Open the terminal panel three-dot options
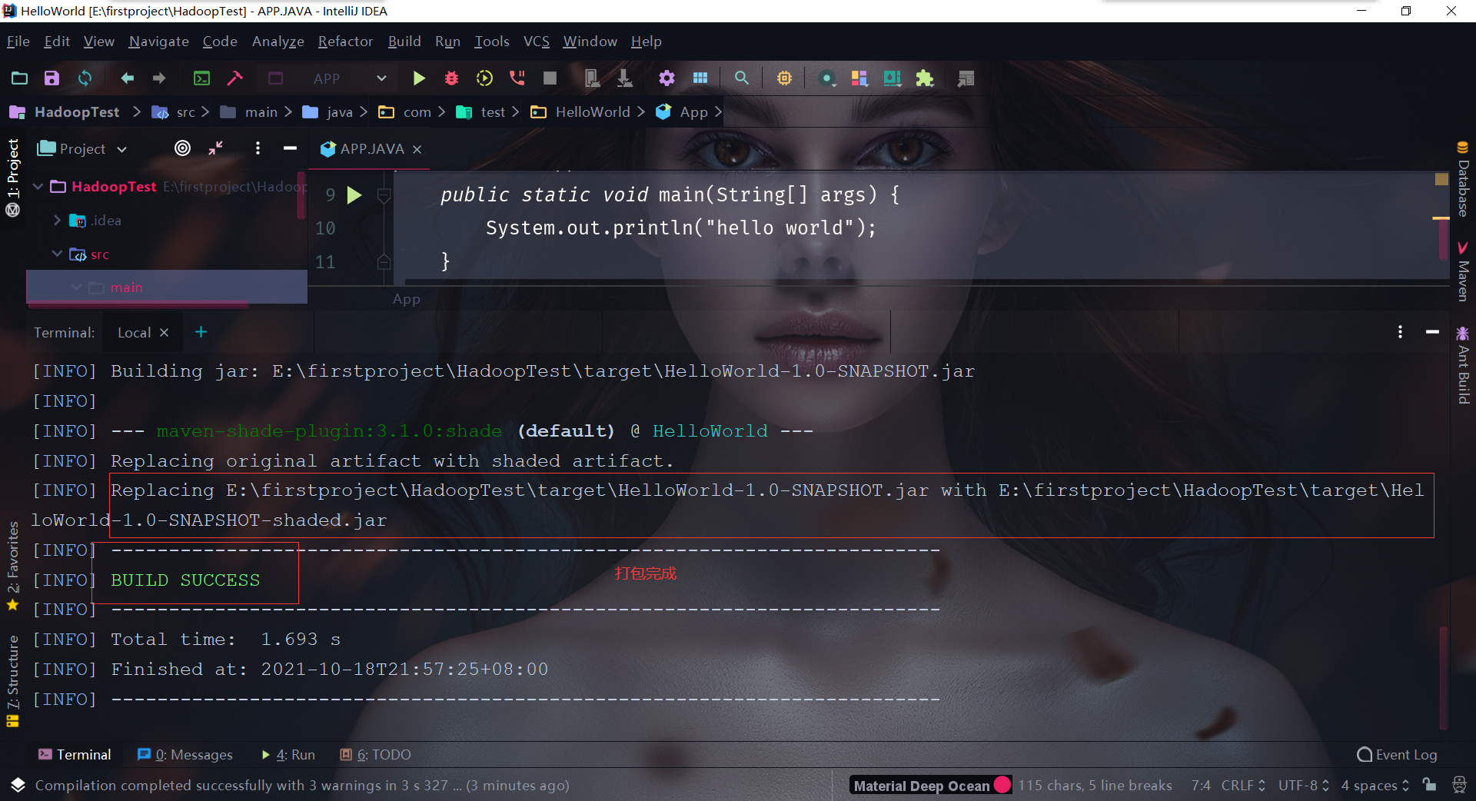 (1400, 332)
